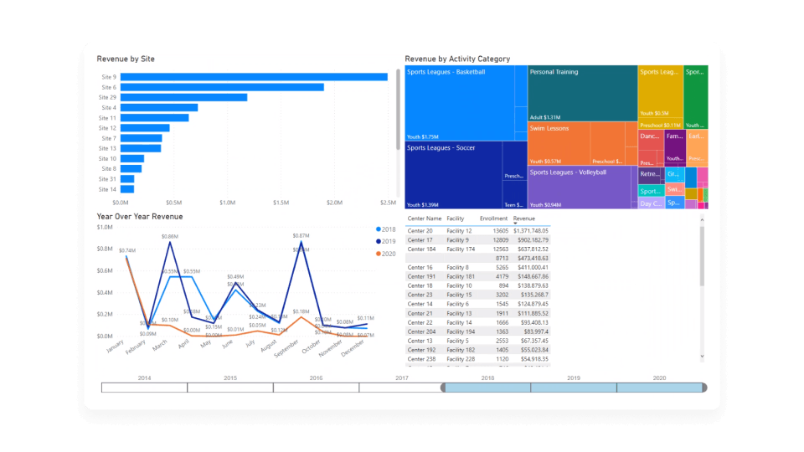Toggle the 2018 legend entry
This screenshot has width=804, height=452.
click(x=385, y=229)
